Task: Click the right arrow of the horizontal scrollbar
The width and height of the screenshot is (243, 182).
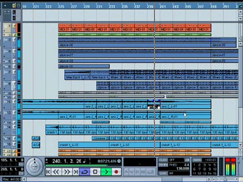Action: [x=209, y=179]
